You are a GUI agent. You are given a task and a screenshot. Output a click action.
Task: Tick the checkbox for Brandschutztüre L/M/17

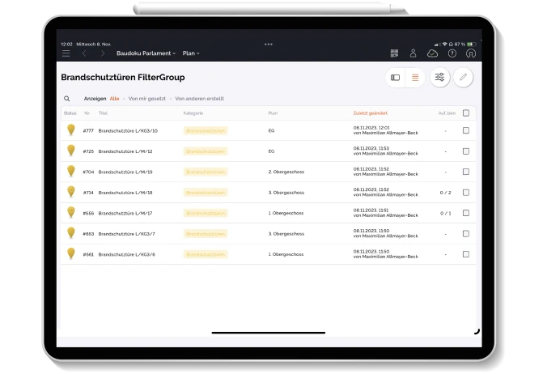click(465, 213)
